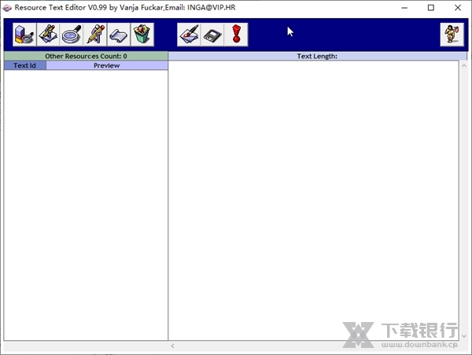Close the Resource Text Editor window
The image size is (472, 355).
(458, 8)
